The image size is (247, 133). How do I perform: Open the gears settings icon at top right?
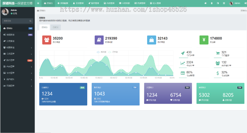click(245, 3)
